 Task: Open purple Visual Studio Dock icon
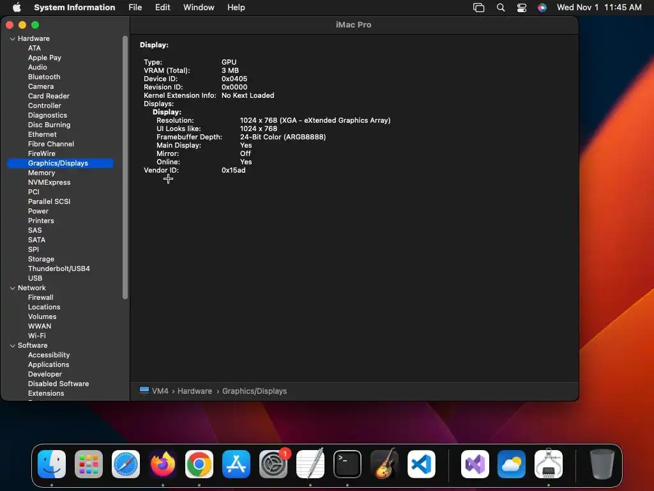pos(475,464)
